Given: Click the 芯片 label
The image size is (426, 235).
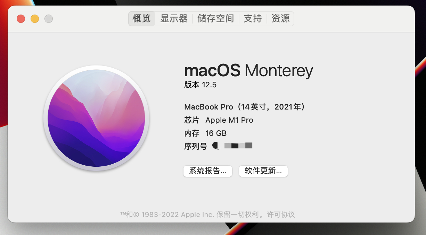Looking at the screenshot, I should (192, 120).
